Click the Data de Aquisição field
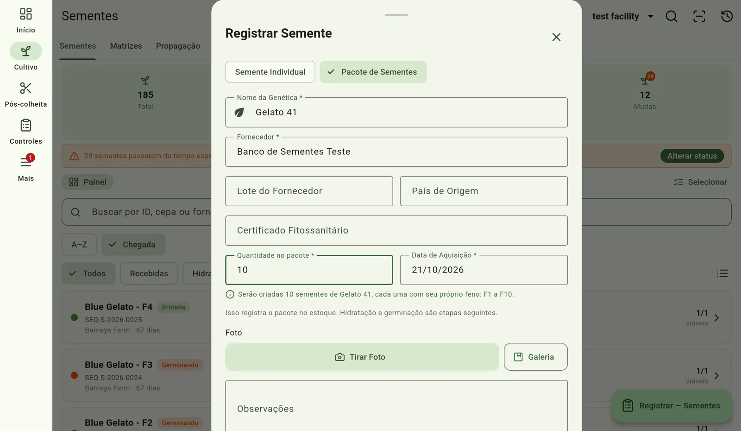 click(x=484, y=270)
